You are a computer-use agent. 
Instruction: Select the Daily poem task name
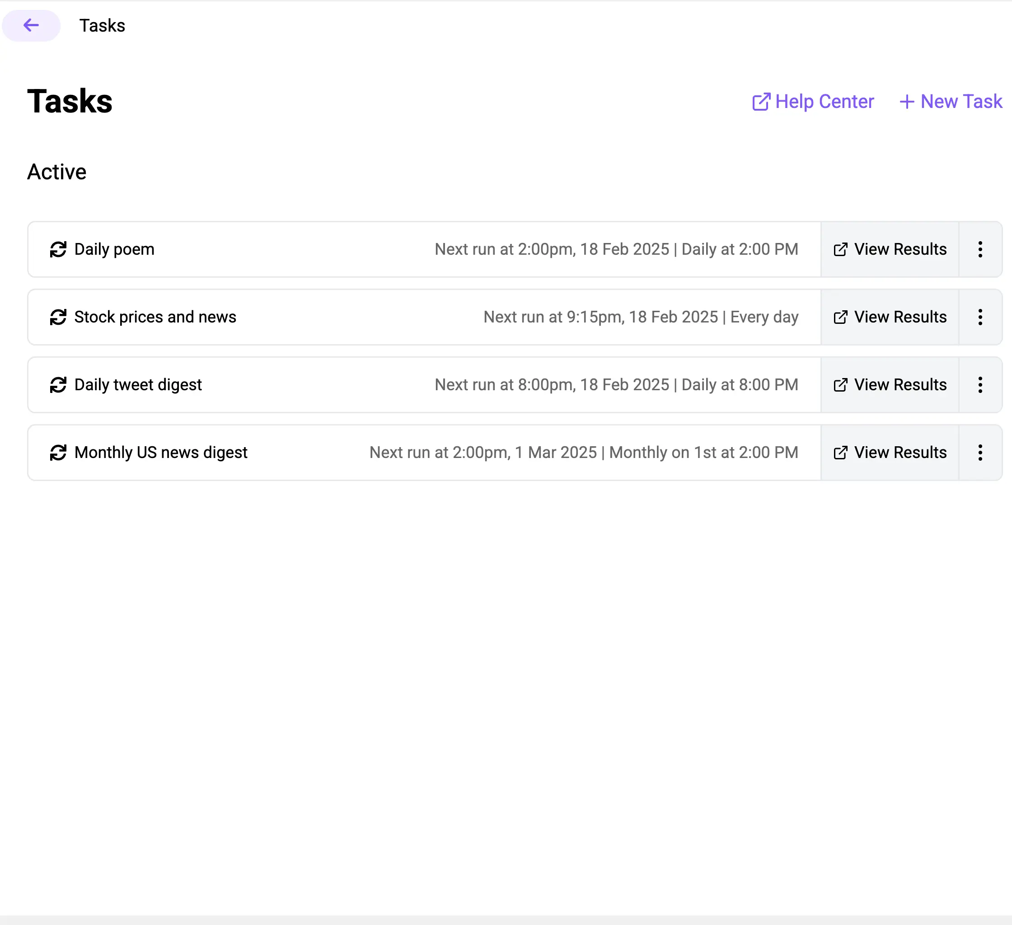click(x=114, y=249)
